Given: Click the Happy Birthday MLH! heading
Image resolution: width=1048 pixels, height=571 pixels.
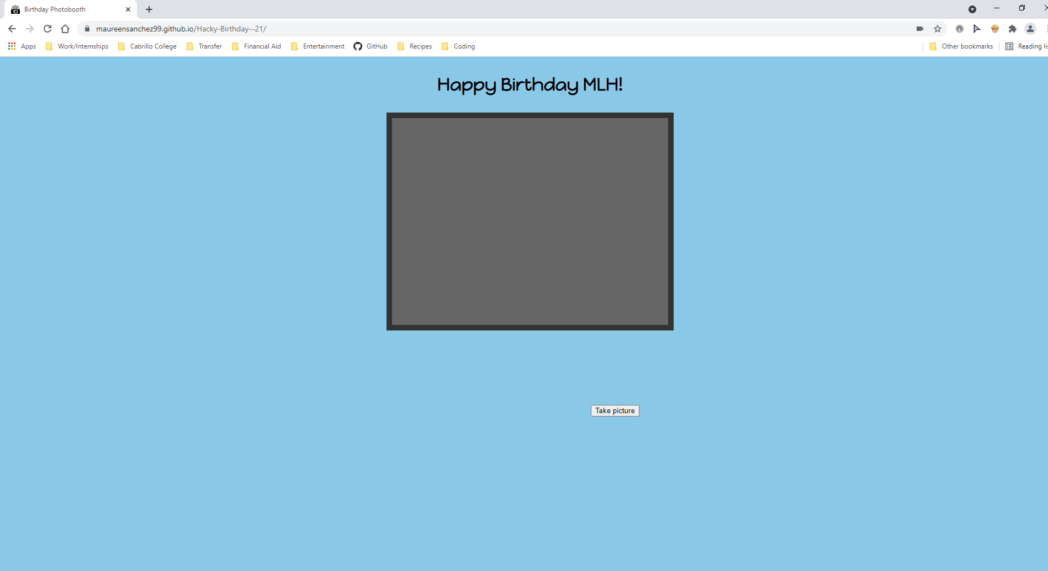Looking at the screenshot, I should coord(530,85).
